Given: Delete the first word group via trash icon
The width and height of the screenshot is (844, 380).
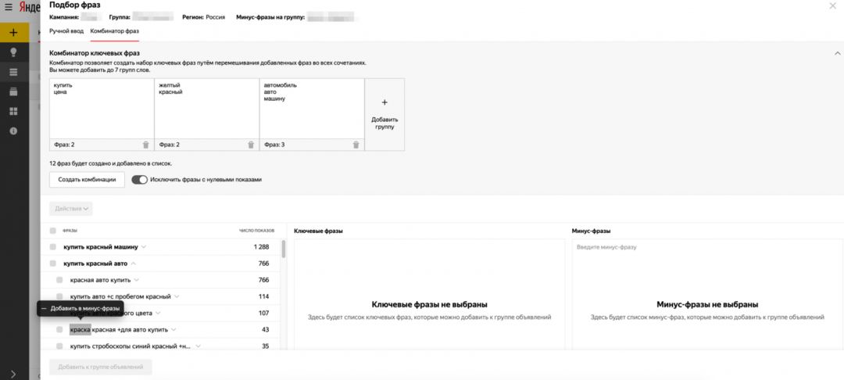Looking at the screenshot, I should (146, 145).
